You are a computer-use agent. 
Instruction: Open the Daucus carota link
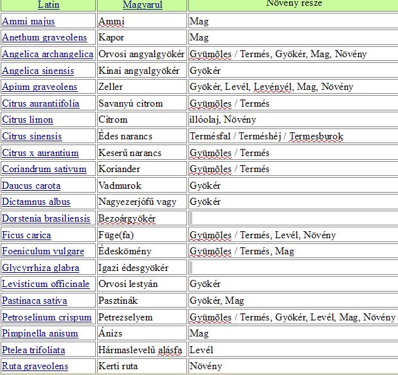[x=32, y=186]
